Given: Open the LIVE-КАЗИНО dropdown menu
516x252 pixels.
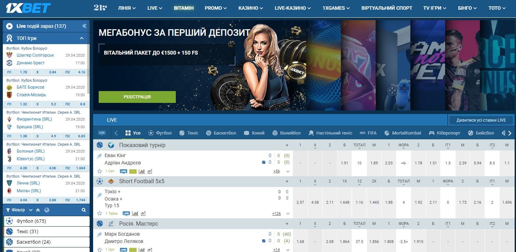Looking at the screenshot, I should 293,8.
